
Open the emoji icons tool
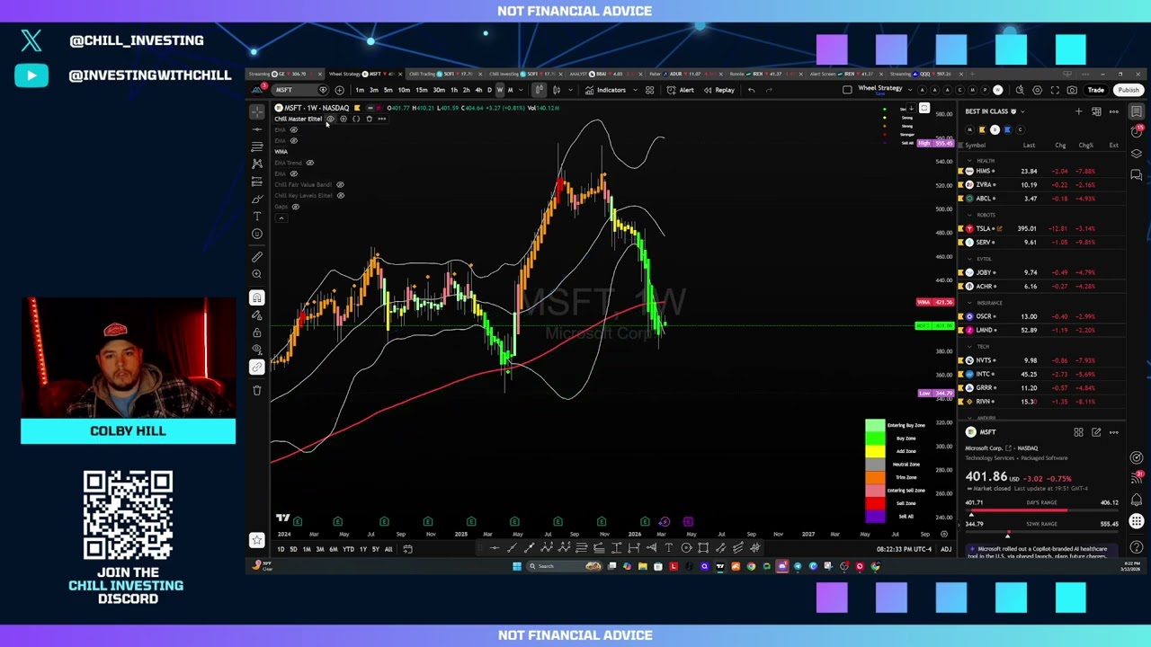click(x=257, y=234)
